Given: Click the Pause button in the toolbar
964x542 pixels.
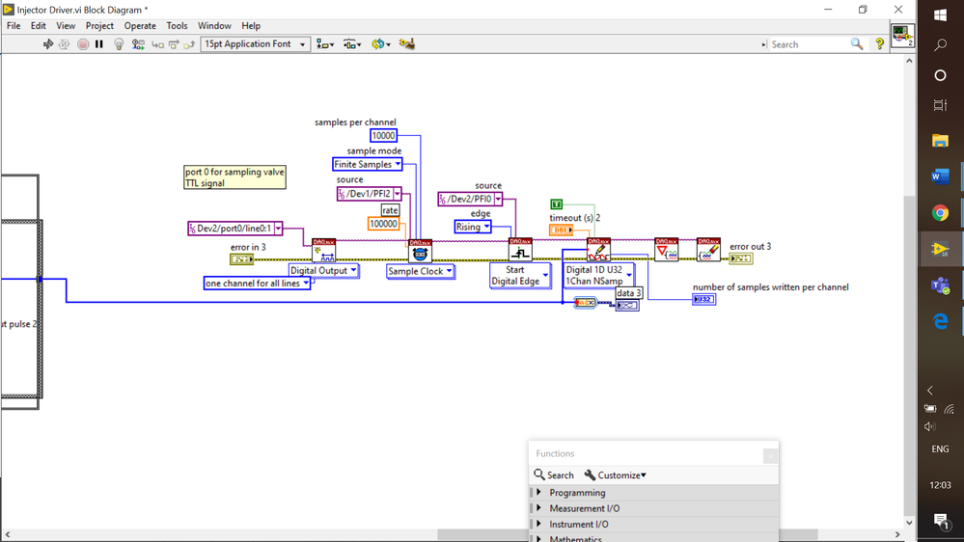Looking at the screenshot, I should point(99,44).
